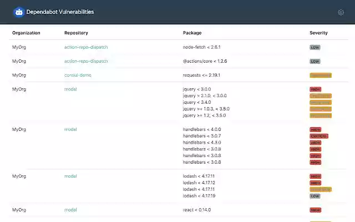This screenshot has height=222, width=355.
Task: Open action-repo-dispatch link in @actions/core row
Action: click(86, 61)
